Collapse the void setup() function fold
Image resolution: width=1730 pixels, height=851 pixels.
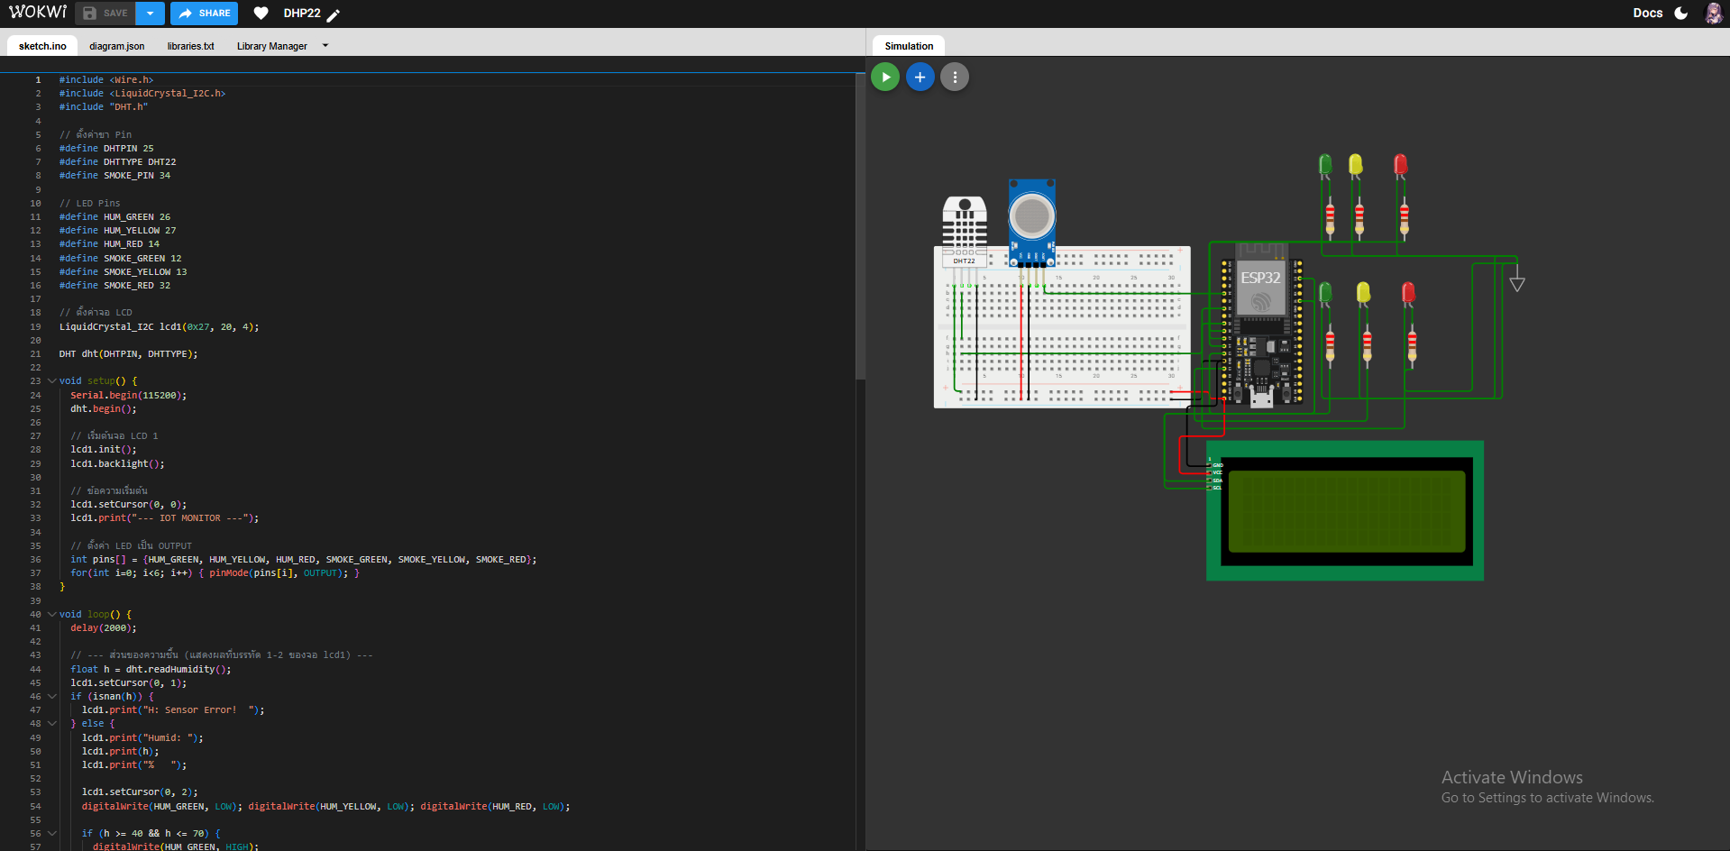(x=52, y=381)
